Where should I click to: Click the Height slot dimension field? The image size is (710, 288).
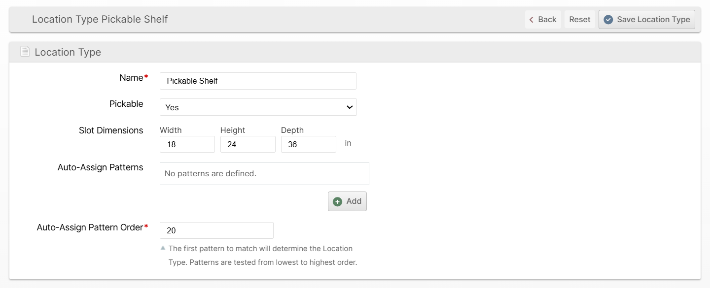point(248,145)
